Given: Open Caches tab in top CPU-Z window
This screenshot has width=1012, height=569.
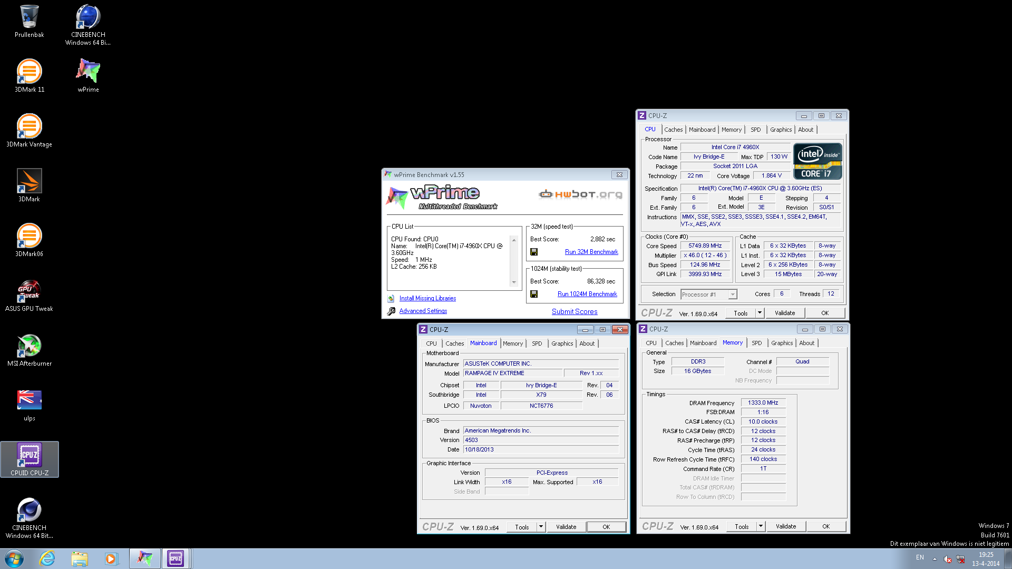Looking at the screenshot, I should [673, 130].
